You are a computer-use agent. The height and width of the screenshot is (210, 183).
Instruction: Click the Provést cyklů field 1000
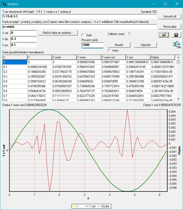(93, 45)
